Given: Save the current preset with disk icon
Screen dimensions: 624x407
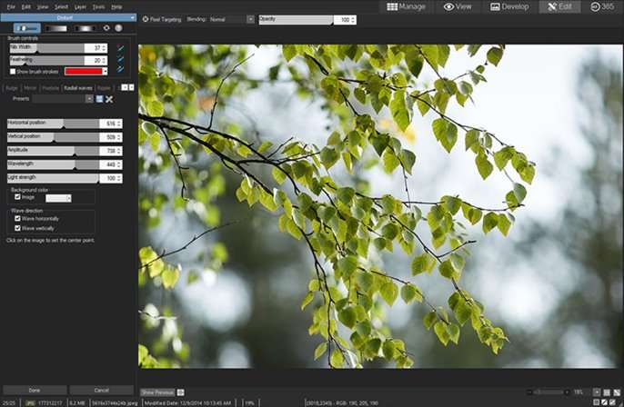Looking at the screenshot, I should 99,99.
